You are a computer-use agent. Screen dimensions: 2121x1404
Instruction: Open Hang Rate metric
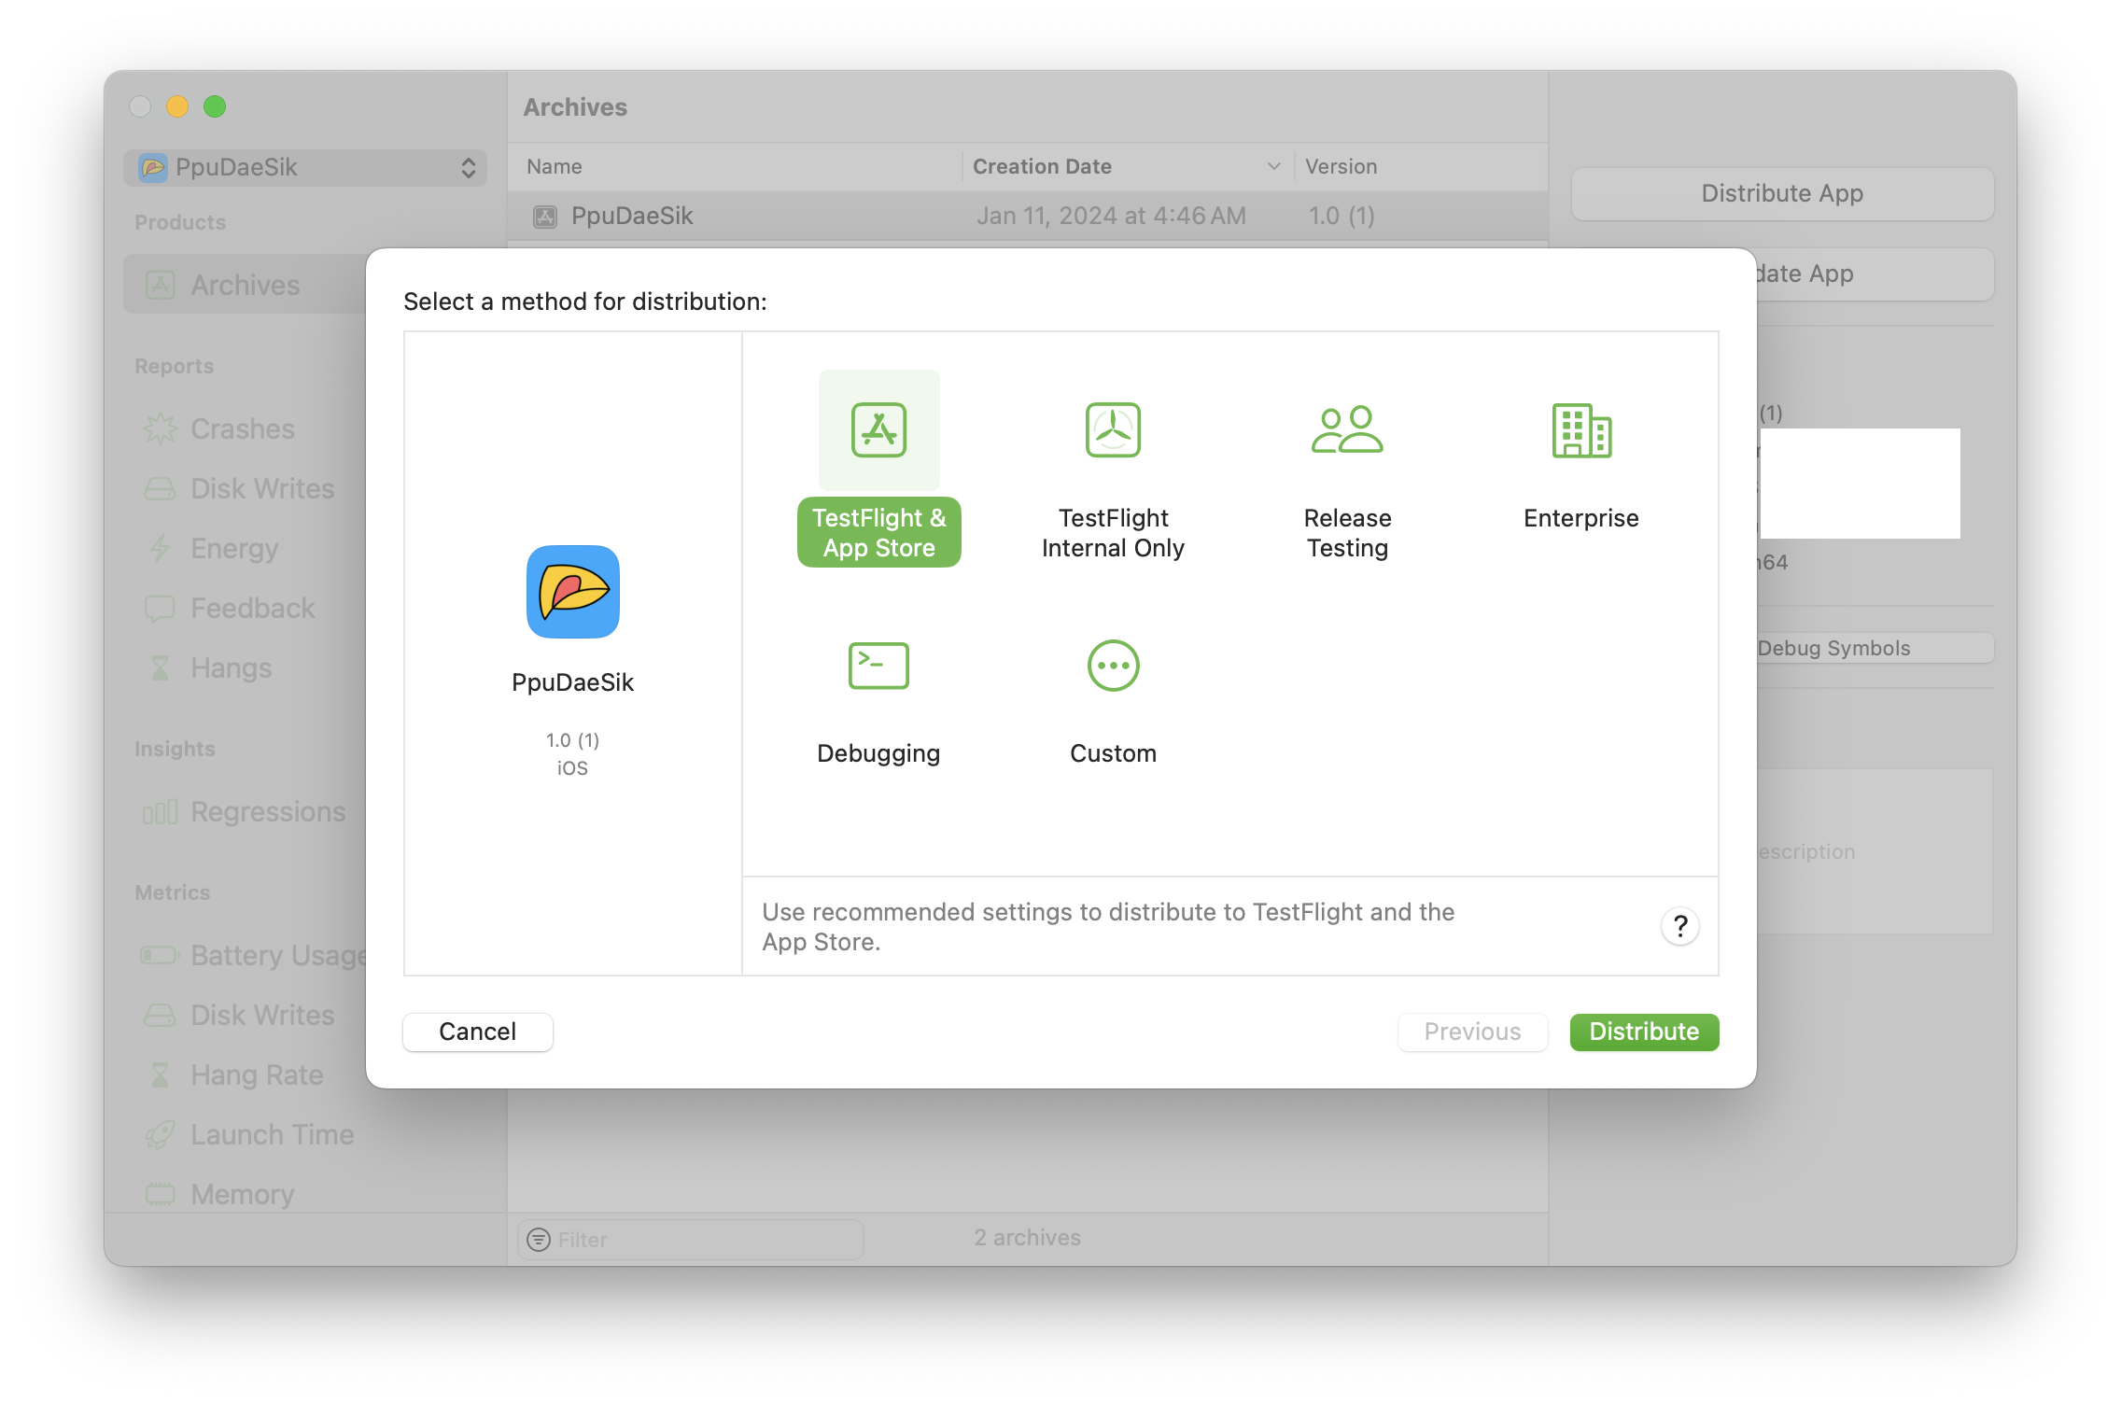[x=257, y=1075]
